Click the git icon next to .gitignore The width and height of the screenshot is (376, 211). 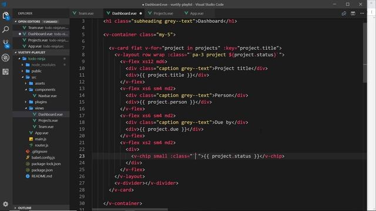[x=28, y=151]
